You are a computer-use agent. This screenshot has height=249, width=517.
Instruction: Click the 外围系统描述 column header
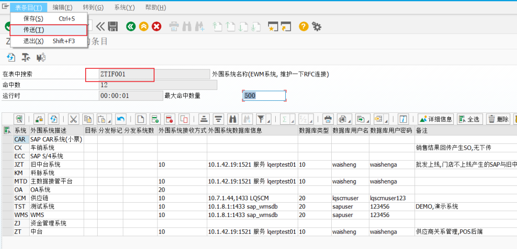pos(56,131)
